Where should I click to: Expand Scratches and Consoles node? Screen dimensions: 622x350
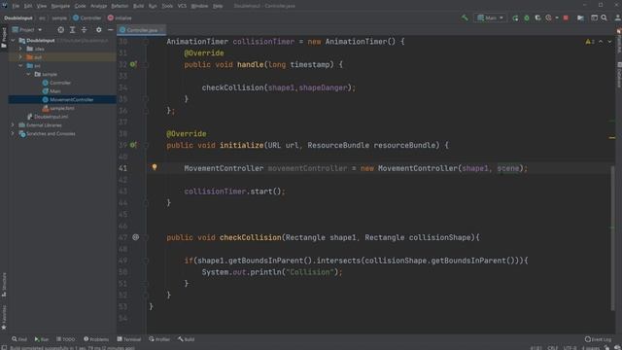(x=13, y=134)
